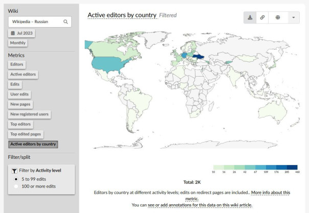Go to the User edits metric

click(x=20, y=94)
